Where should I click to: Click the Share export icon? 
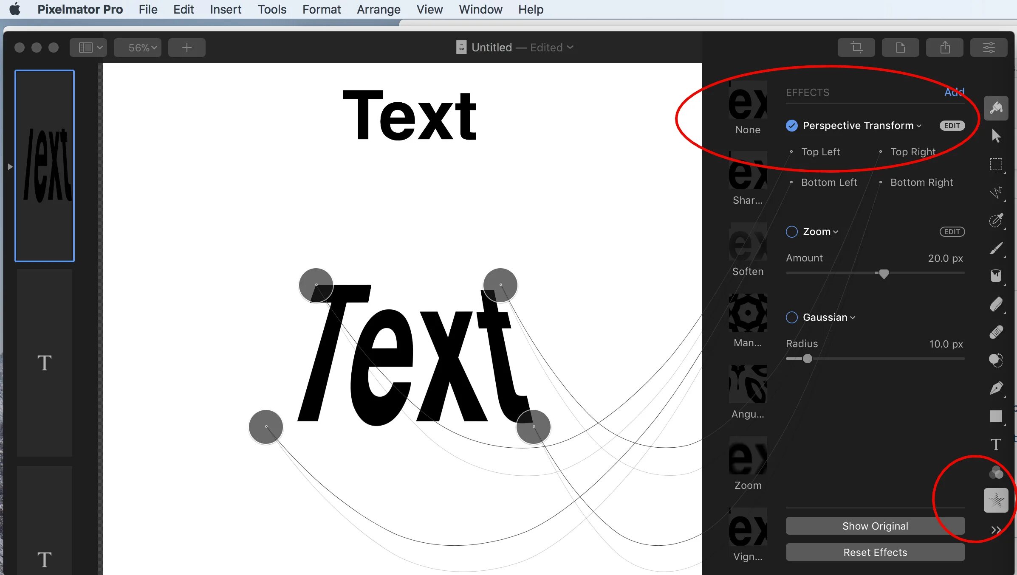click(x=945, y=48)
